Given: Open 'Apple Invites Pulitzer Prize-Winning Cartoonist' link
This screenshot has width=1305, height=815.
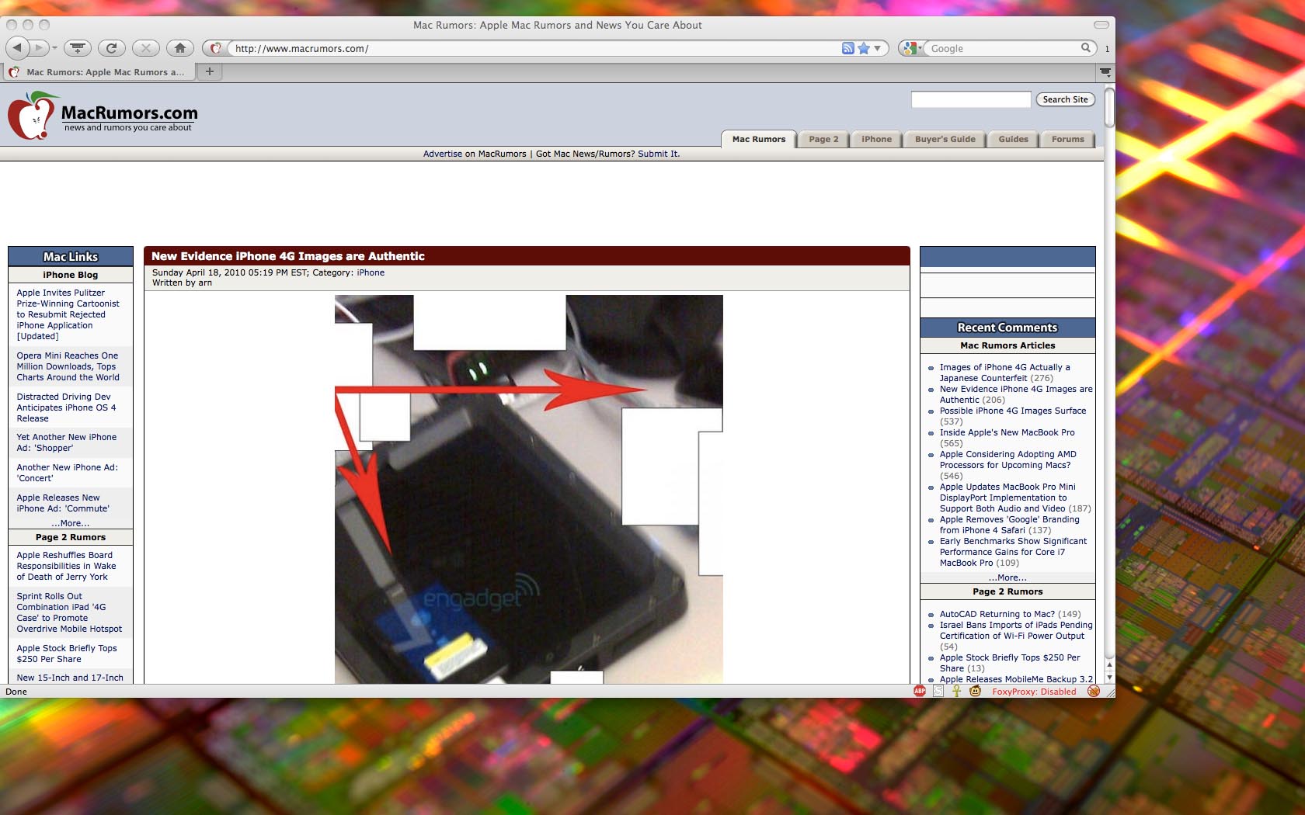Looking at the screenshot, I should point(68,314).
